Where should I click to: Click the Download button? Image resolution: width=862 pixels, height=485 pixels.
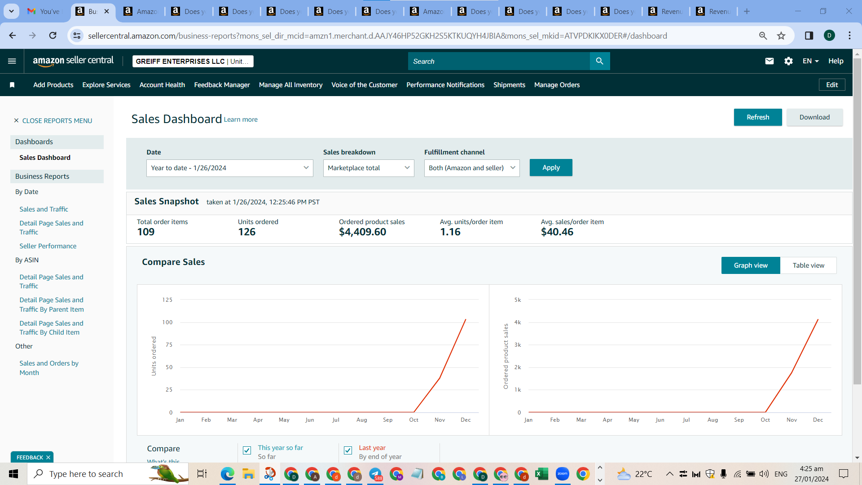click(814, 117)
